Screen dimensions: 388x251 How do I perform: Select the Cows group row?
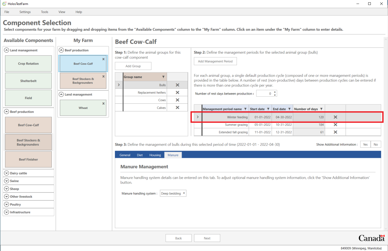145,100
